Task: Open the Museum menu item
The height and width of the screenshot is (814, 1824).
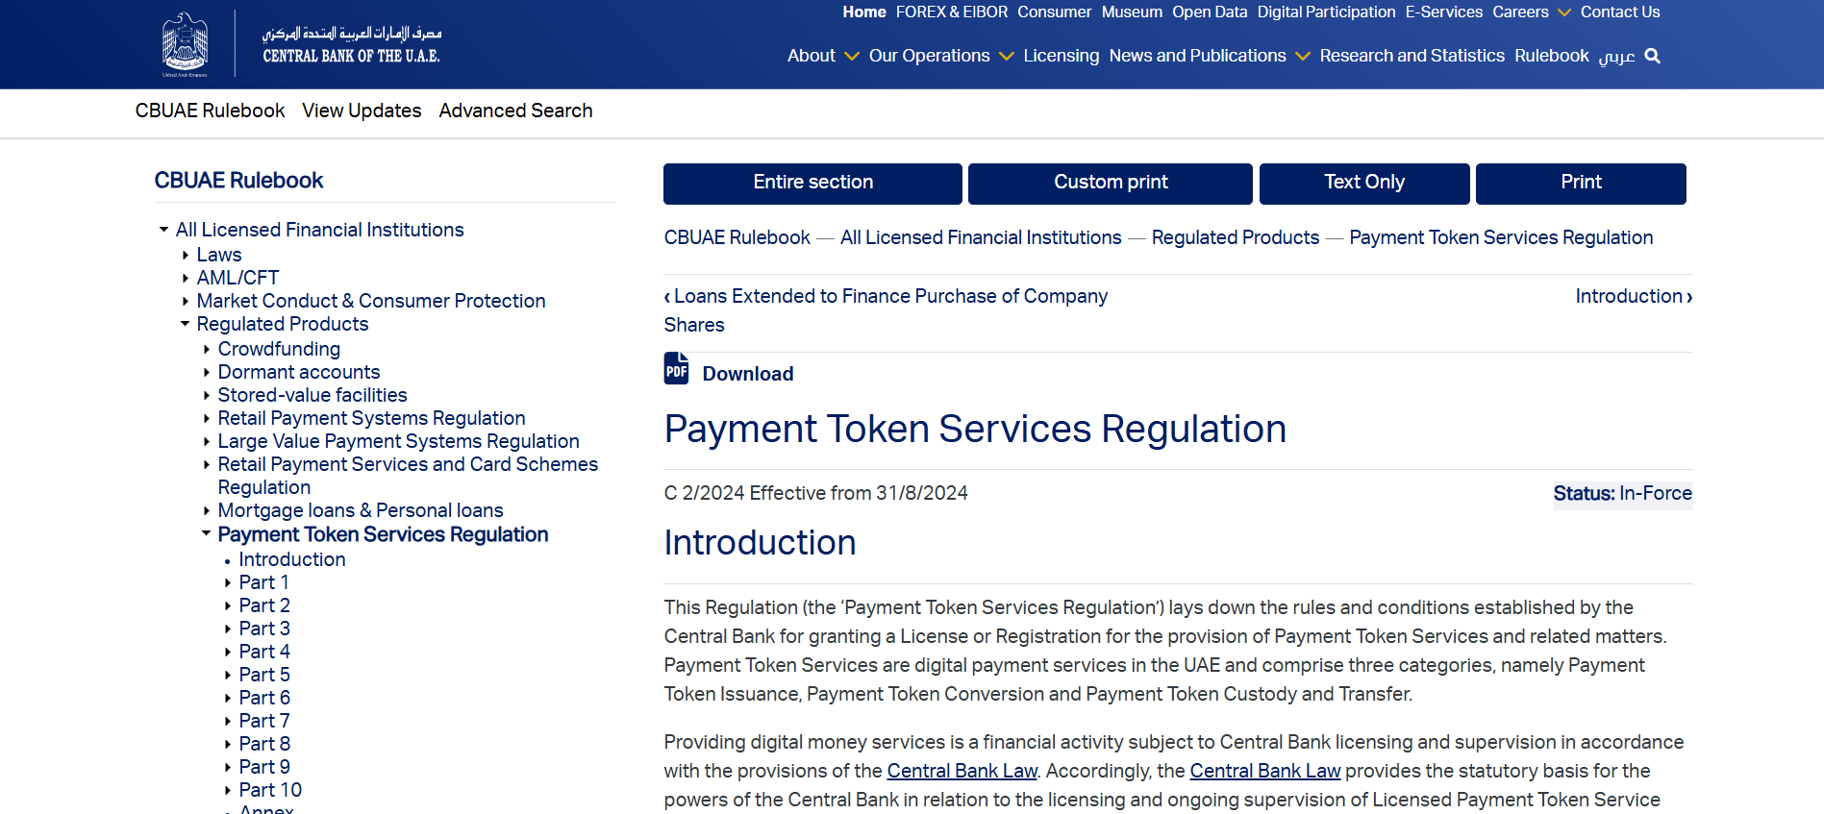Action: click(1132, 12)
